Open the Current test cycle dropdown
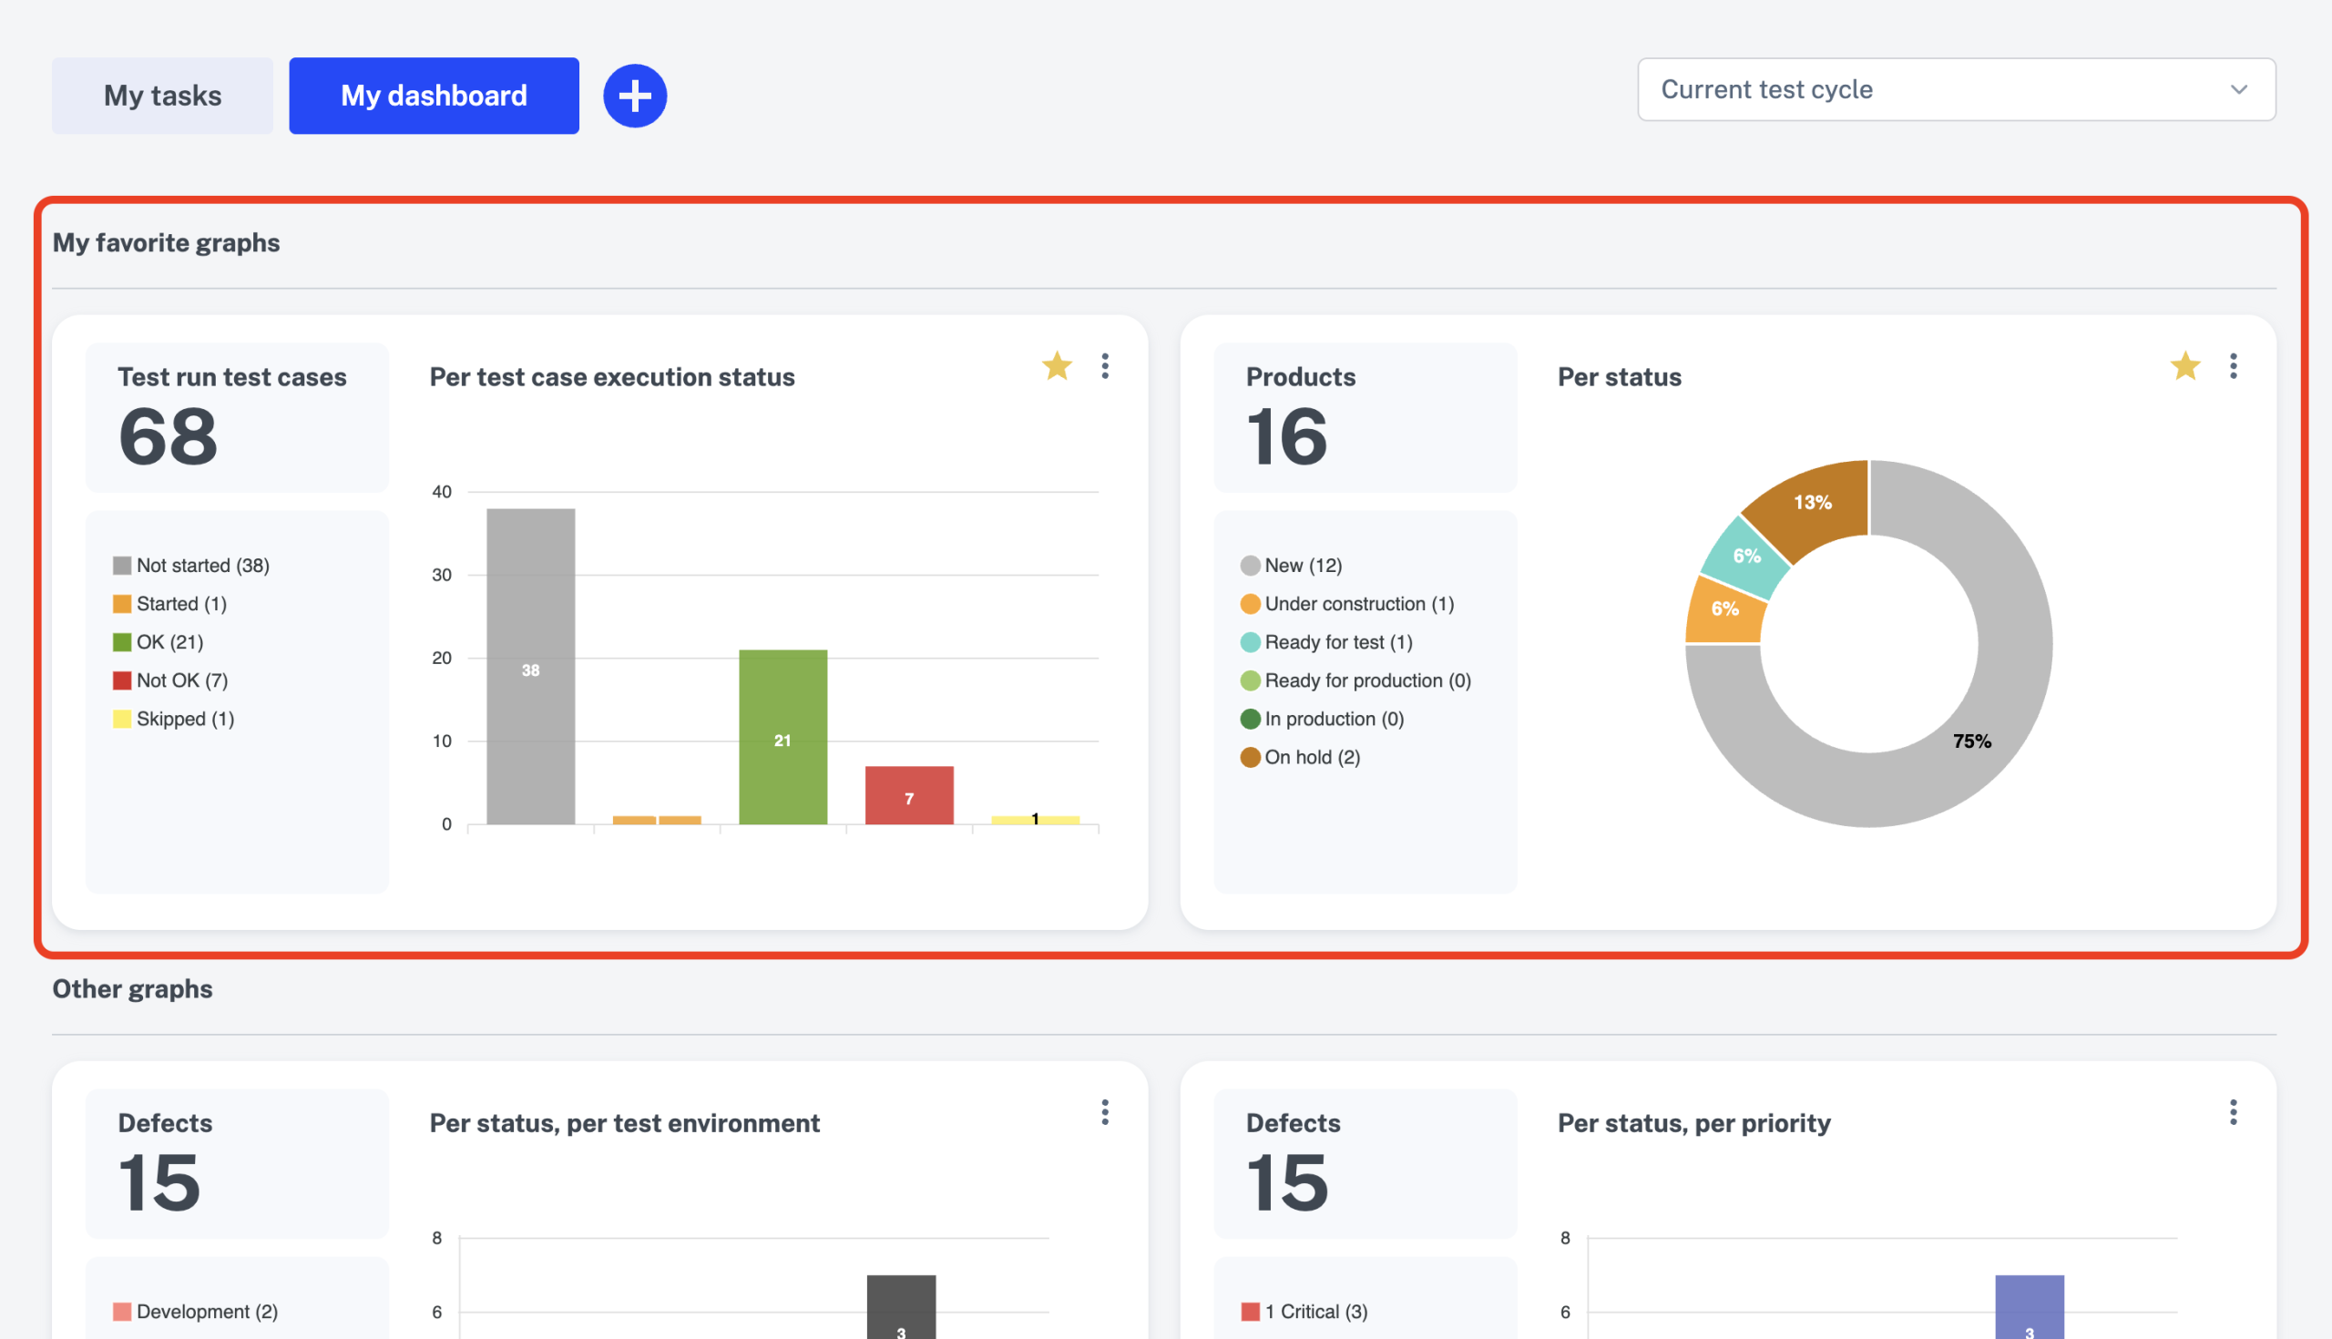The height and width of the screenshot is (1339, 2332). tap(1956, 89)
